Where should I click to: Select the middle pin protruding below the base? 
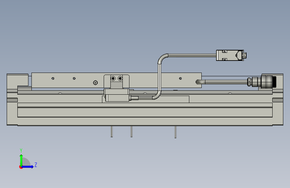(131, 131)
